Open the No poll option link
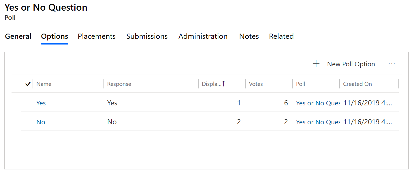Image resolution: width=414 pixels, height=174 pixels. (x=41, y=122)
